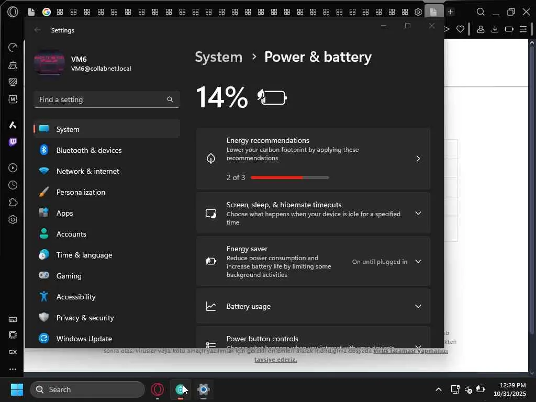The width and height of the screenshot is (536, 402).
Task: Open Extensions cube icon in Opera sidebar
Action: coord(13,203)
